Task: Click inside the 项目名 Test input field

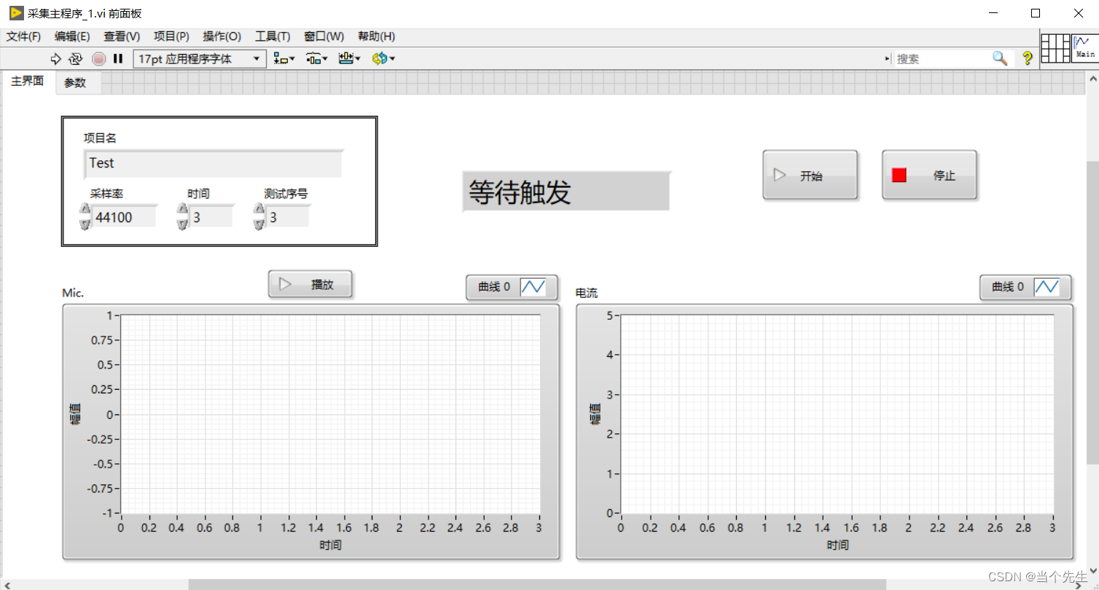Action: [x=211, y=163]
